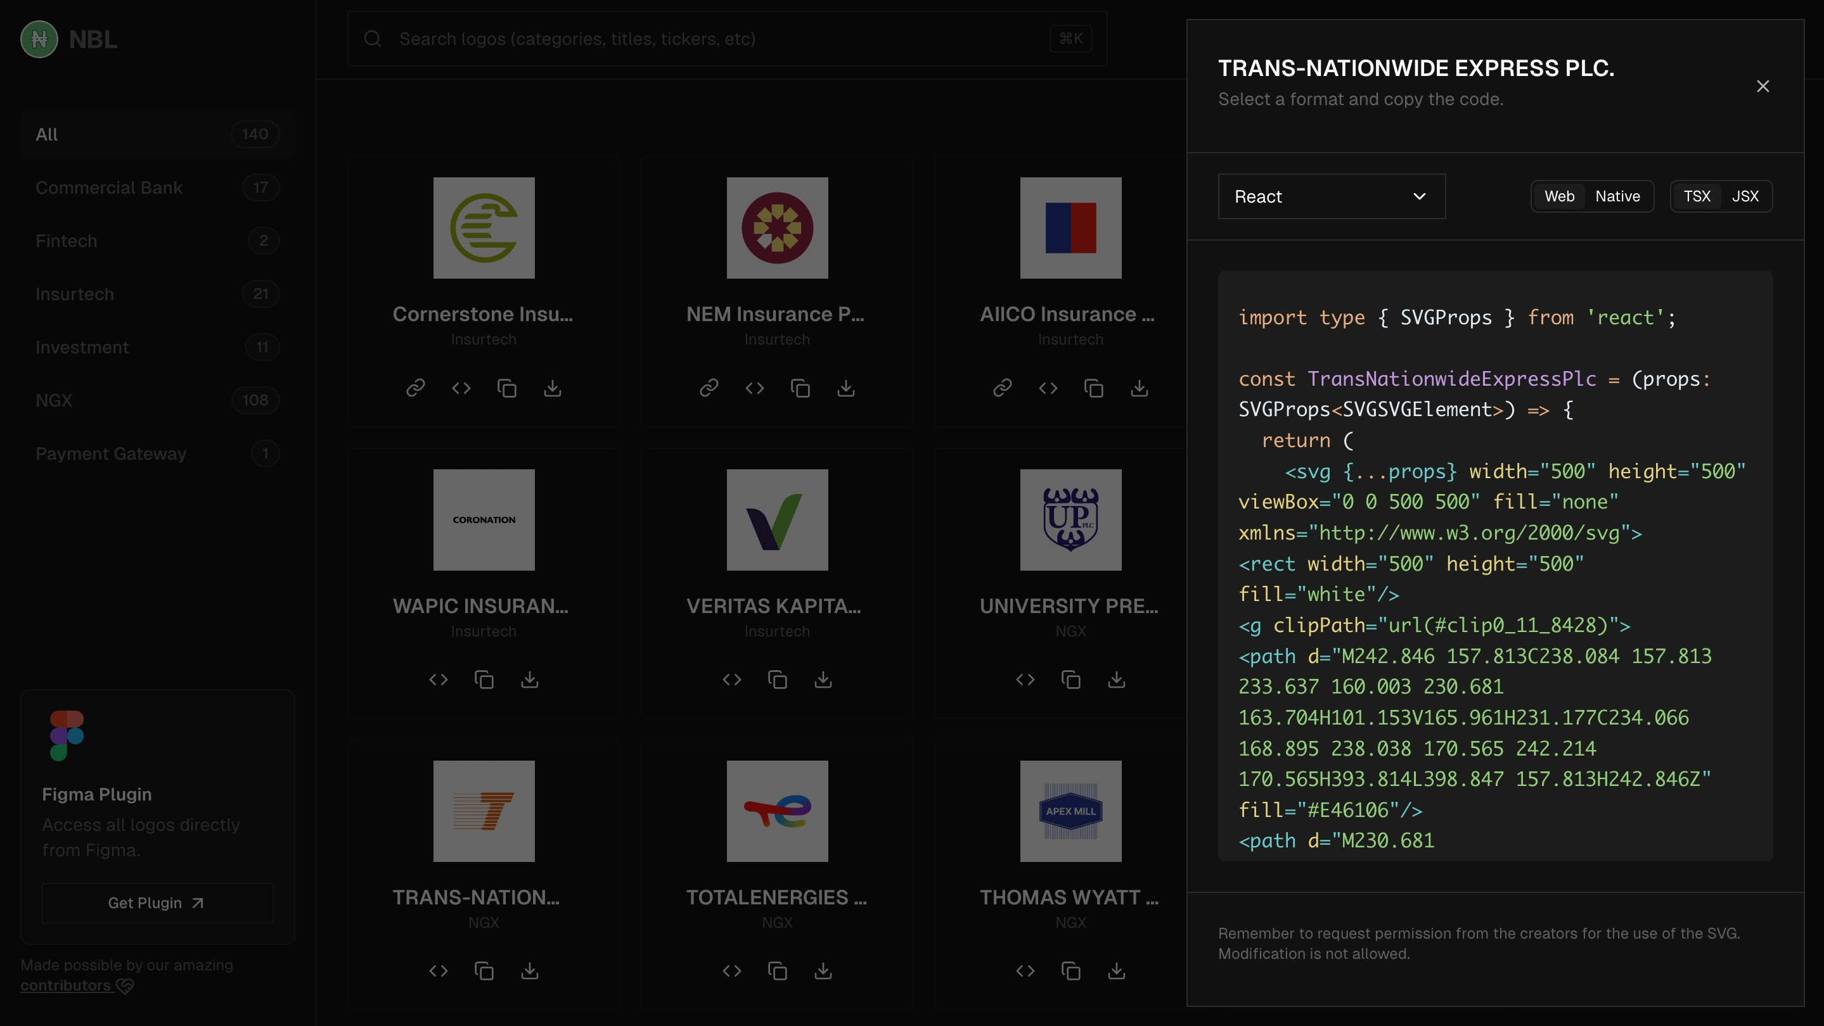Click the Figma logo icon
This screenshot has height=1026, width=1824.
tap(67, 736)
